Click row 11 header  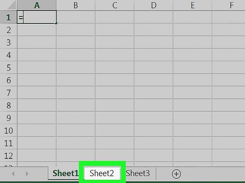pos(8,143)
